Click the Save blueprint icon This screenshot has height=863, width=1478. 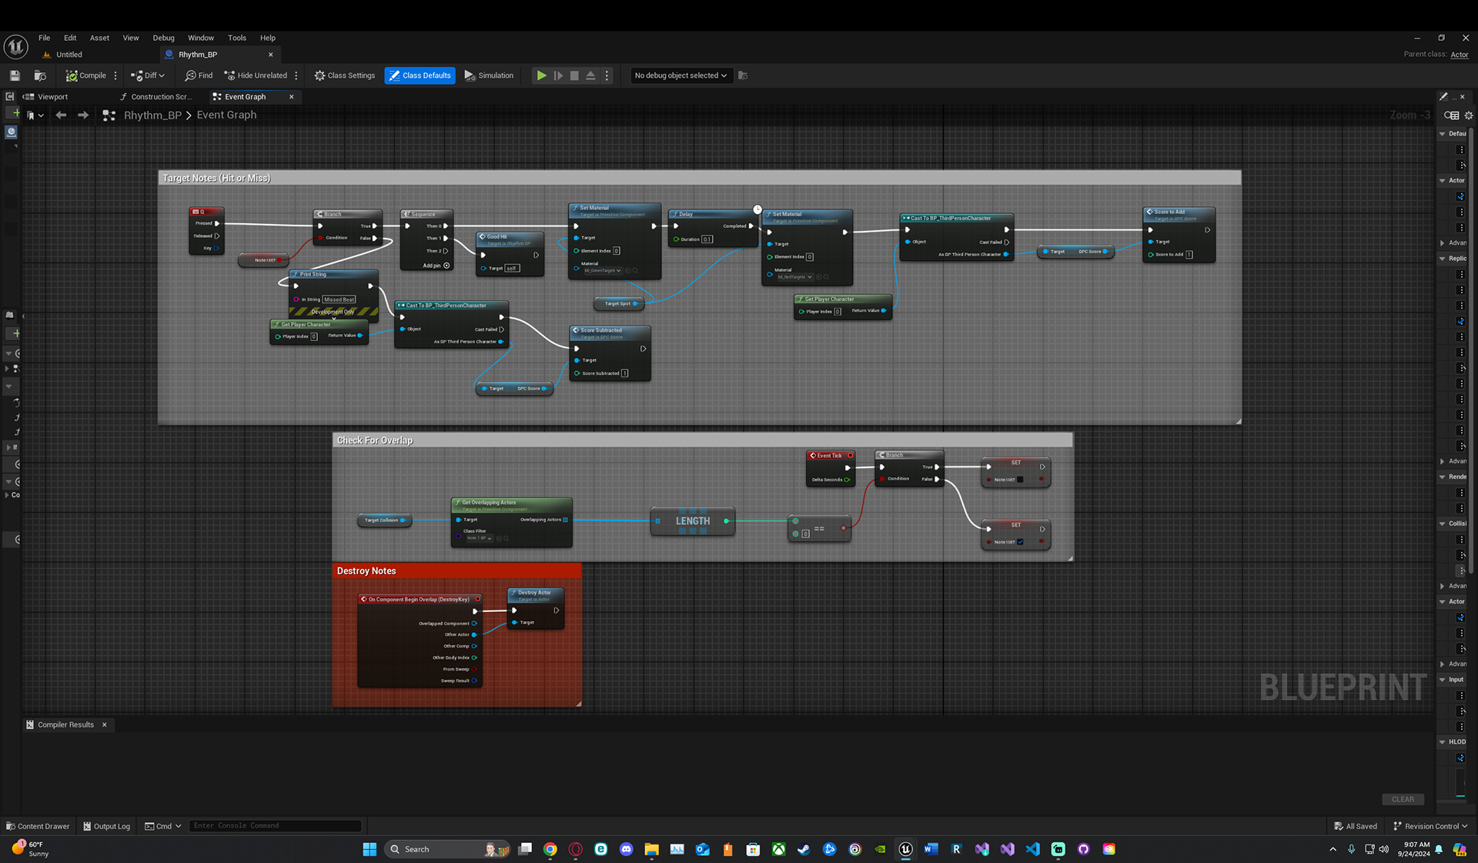click(x=15, y=75)
